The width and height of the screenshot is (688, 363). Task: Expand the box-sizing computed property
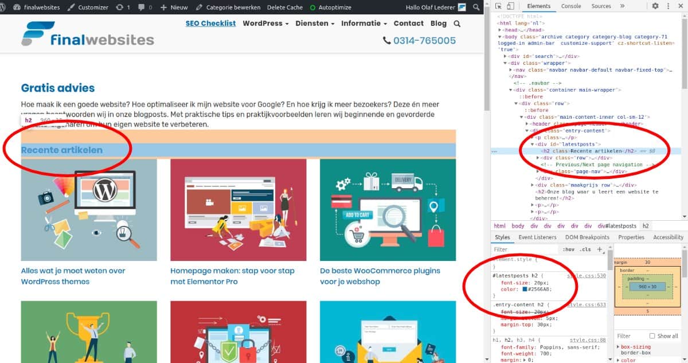[x=617, y=346]
